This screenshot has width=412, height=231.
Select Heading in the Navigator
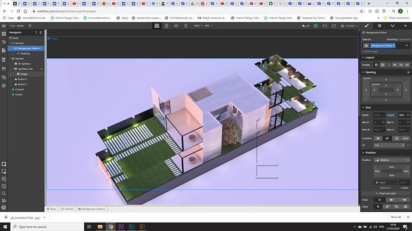[x=25, y=54]
